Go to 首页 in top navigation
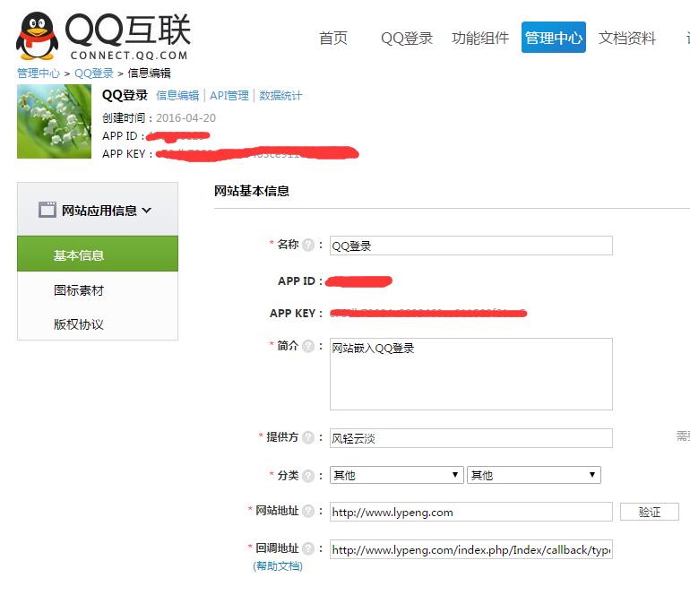The width and height of the screenshot is (690, 595). [x=332, y=38]
